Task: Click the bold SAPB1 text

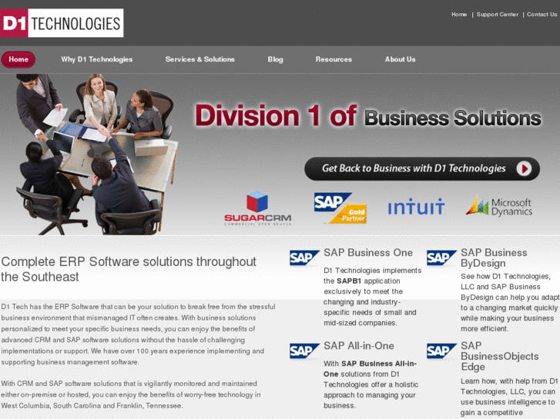Action: click(x=349, y=281)
